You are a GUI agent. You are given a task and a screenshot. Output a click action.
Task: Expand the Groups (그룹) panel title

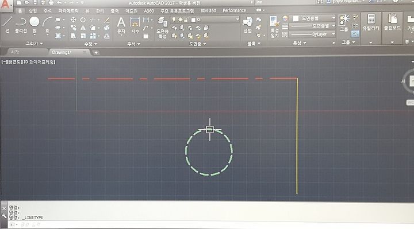pyautogui.click(x=348, y=42)
